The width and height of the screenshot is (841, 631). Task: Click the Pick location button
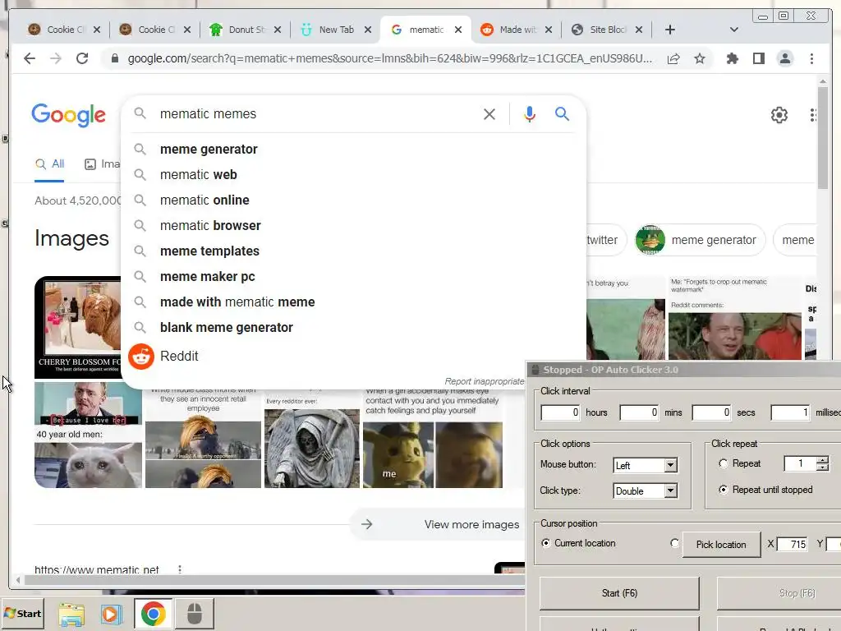(x=721, y=544)
